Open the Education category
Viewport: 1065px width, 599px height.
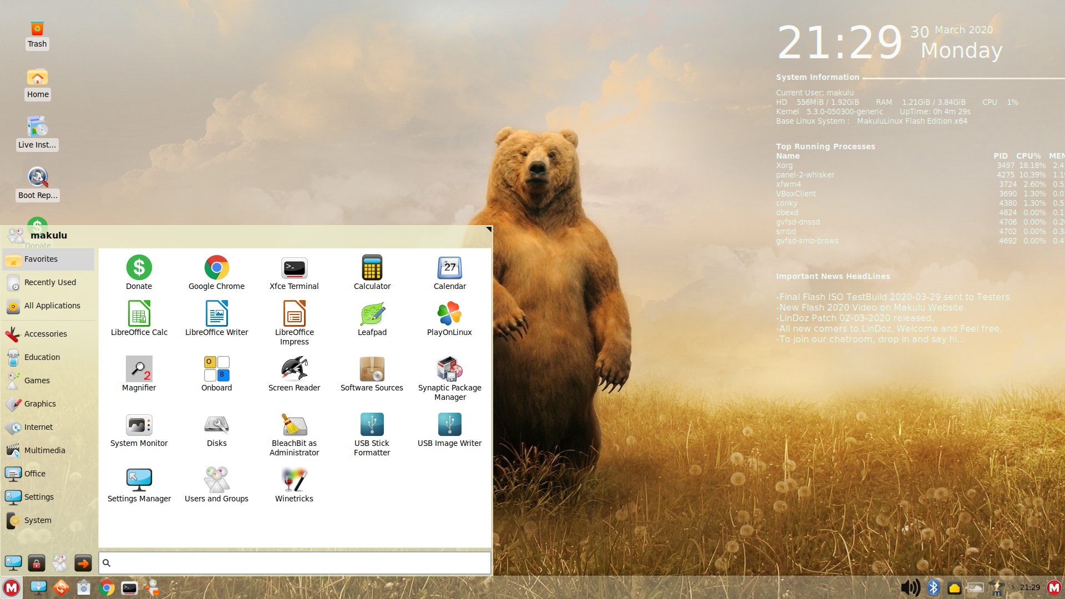48,357
